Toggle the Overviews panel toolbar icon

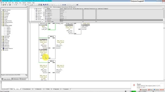pyautogui.click(x=39, y=5)
